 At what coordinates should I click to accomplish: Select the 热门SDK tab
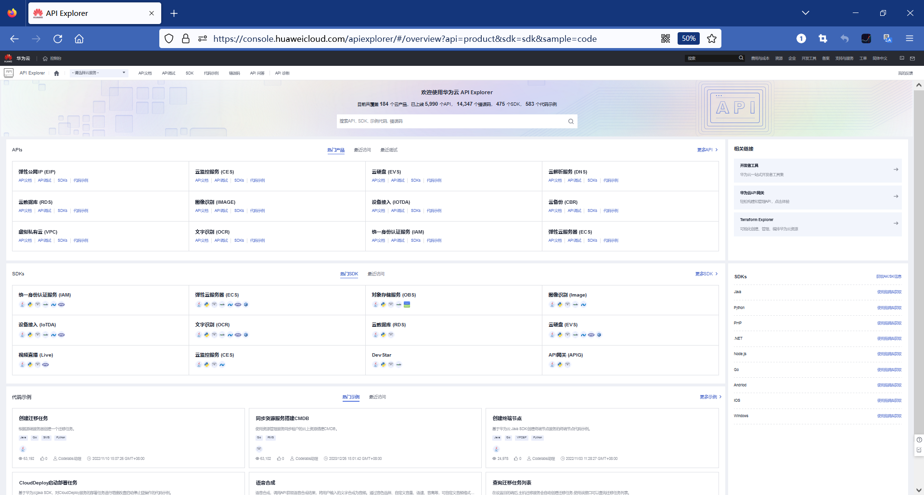(349, 274)
